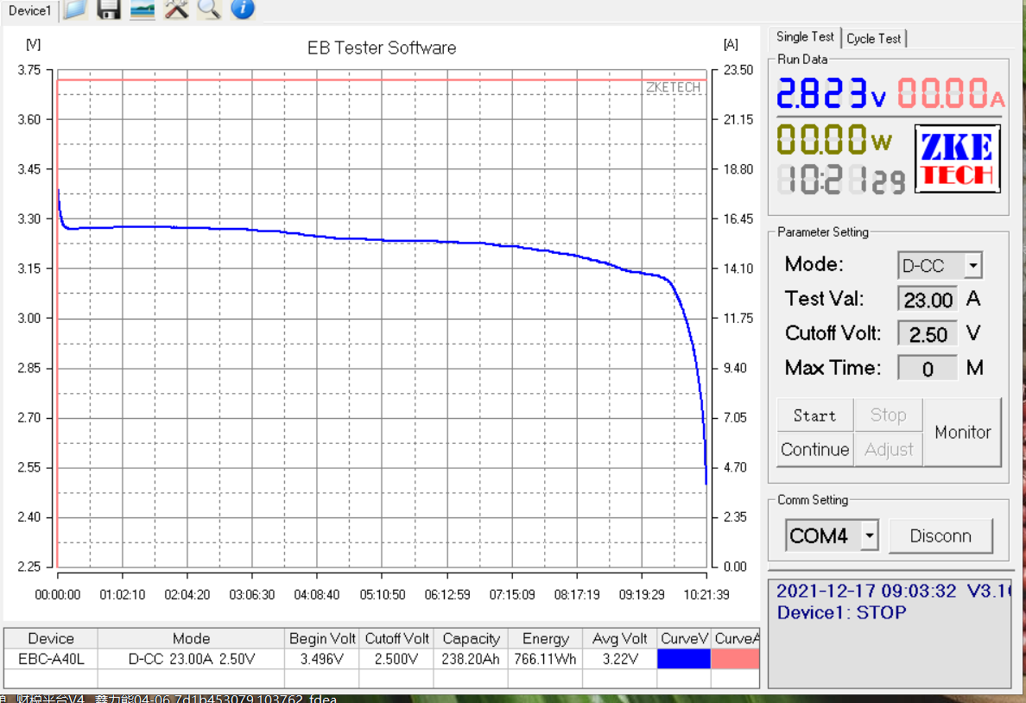Viewport: 1026px width, 703px height.
Task: Click the ZKE TECH logo
Action: [957, 158]
